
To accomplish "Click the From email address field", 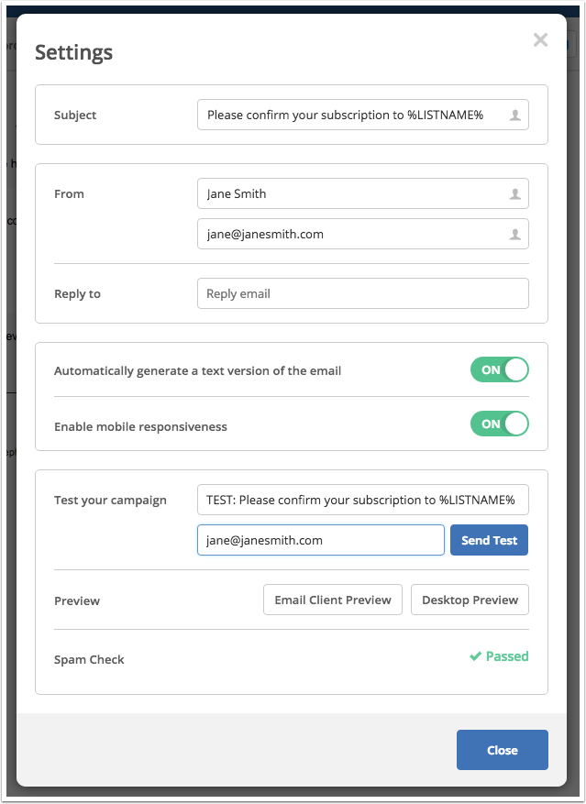I will [363, 234].
